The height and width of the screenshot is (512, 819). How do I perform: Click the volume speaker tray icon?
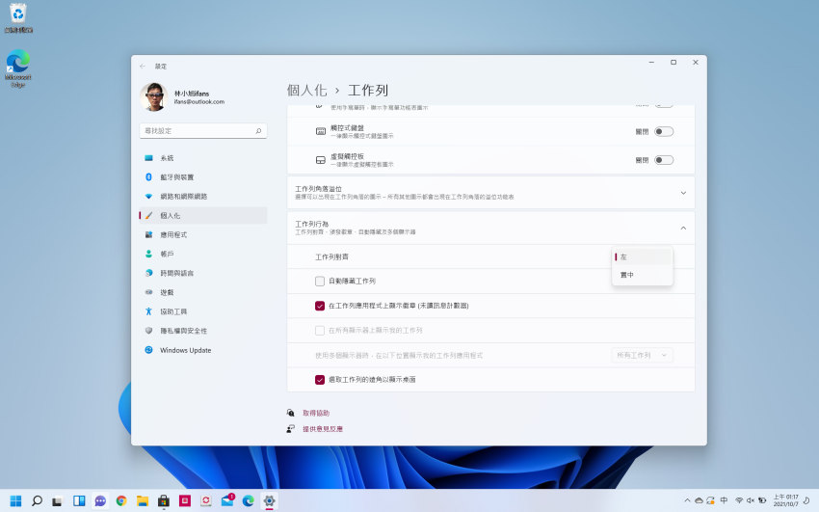[751, 500]
